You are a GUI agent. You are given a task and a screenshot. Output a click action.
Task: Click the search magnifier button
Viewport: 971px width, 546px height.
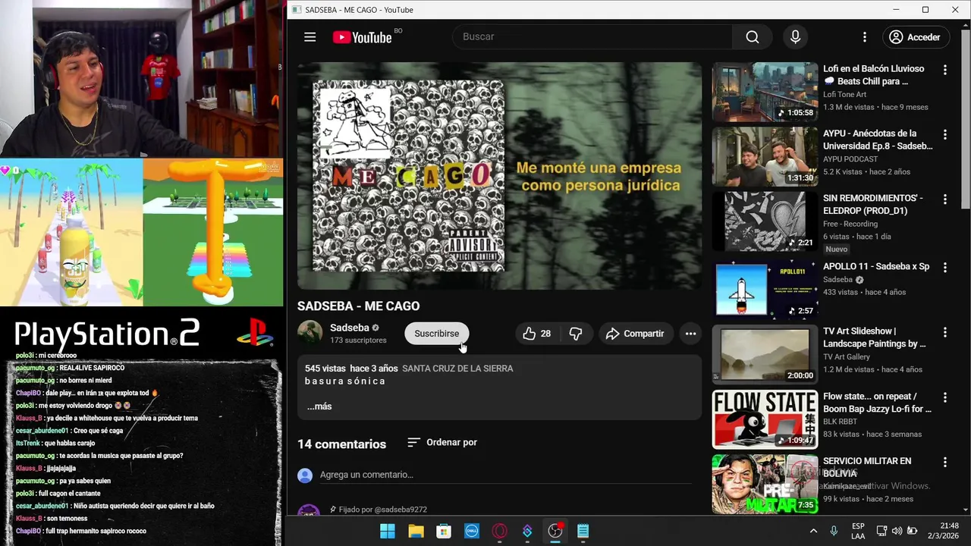click(x=752, y=37)
